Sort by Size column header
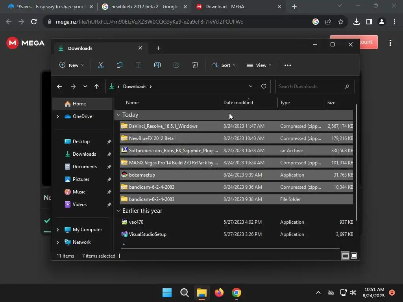This screenshot has height=302, width=403. click(339, 103)
